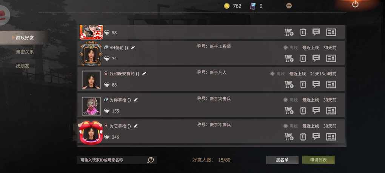Image resolution: width=385 pixels, height=173 pixels.
Task: Edit remark pencil next to 我和晚安有约
Action: (144, 73)
